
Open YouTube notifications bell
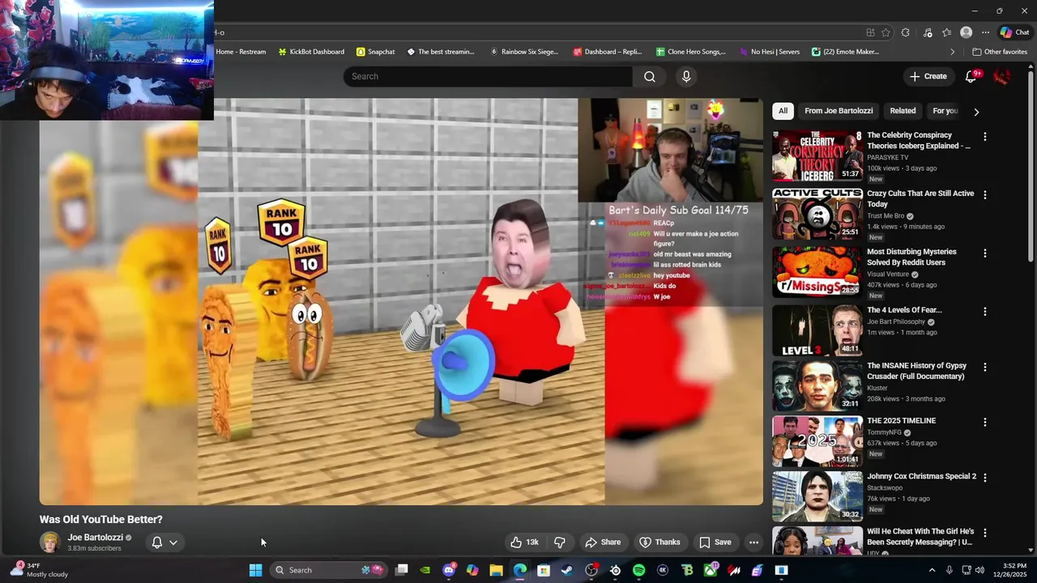(x=971, y=76)
